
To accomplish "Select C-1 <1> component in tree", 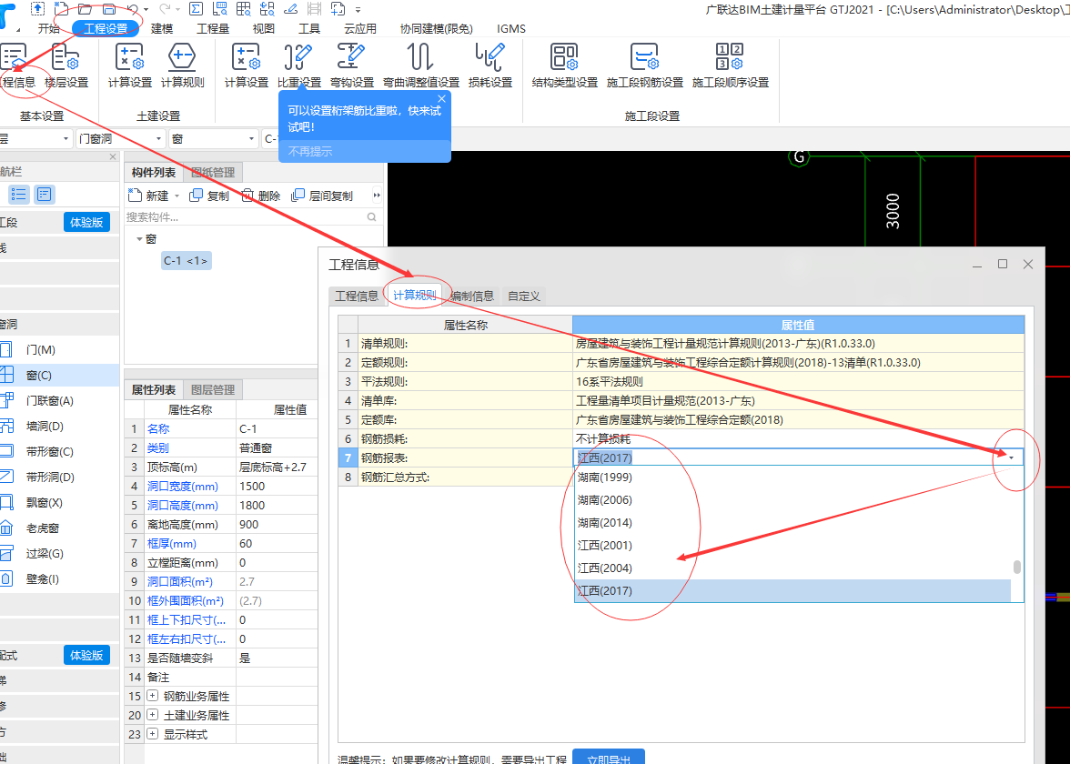I will click(x=186, y=260).
